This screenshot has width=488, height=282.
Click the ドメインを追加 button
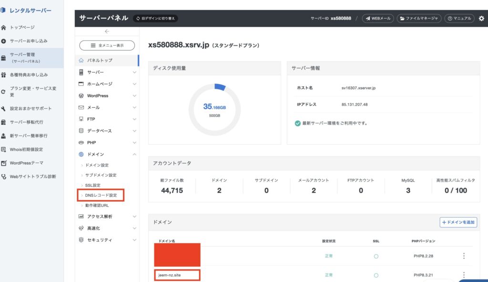pos(458,222)
